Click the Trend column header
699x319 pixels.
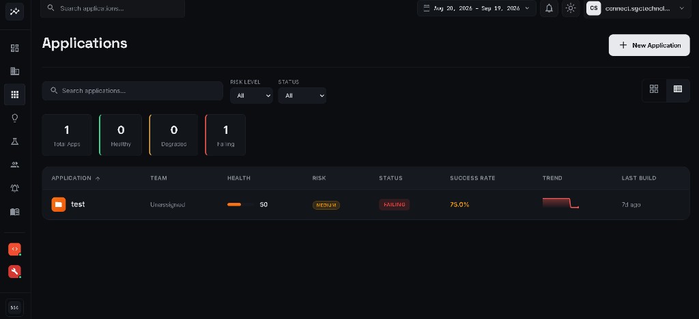552,178
